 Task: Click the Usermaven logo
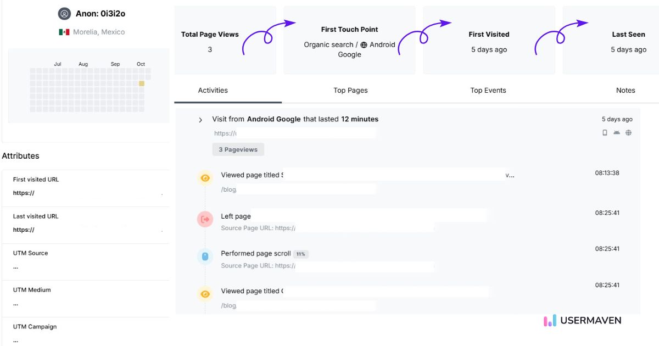coord(583,321)
